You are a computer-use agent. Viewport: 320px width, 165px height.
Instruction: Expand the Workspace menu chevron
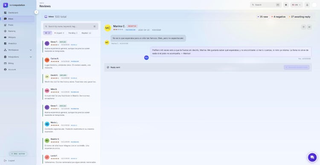pyautogui.click(x=31, y=50)
